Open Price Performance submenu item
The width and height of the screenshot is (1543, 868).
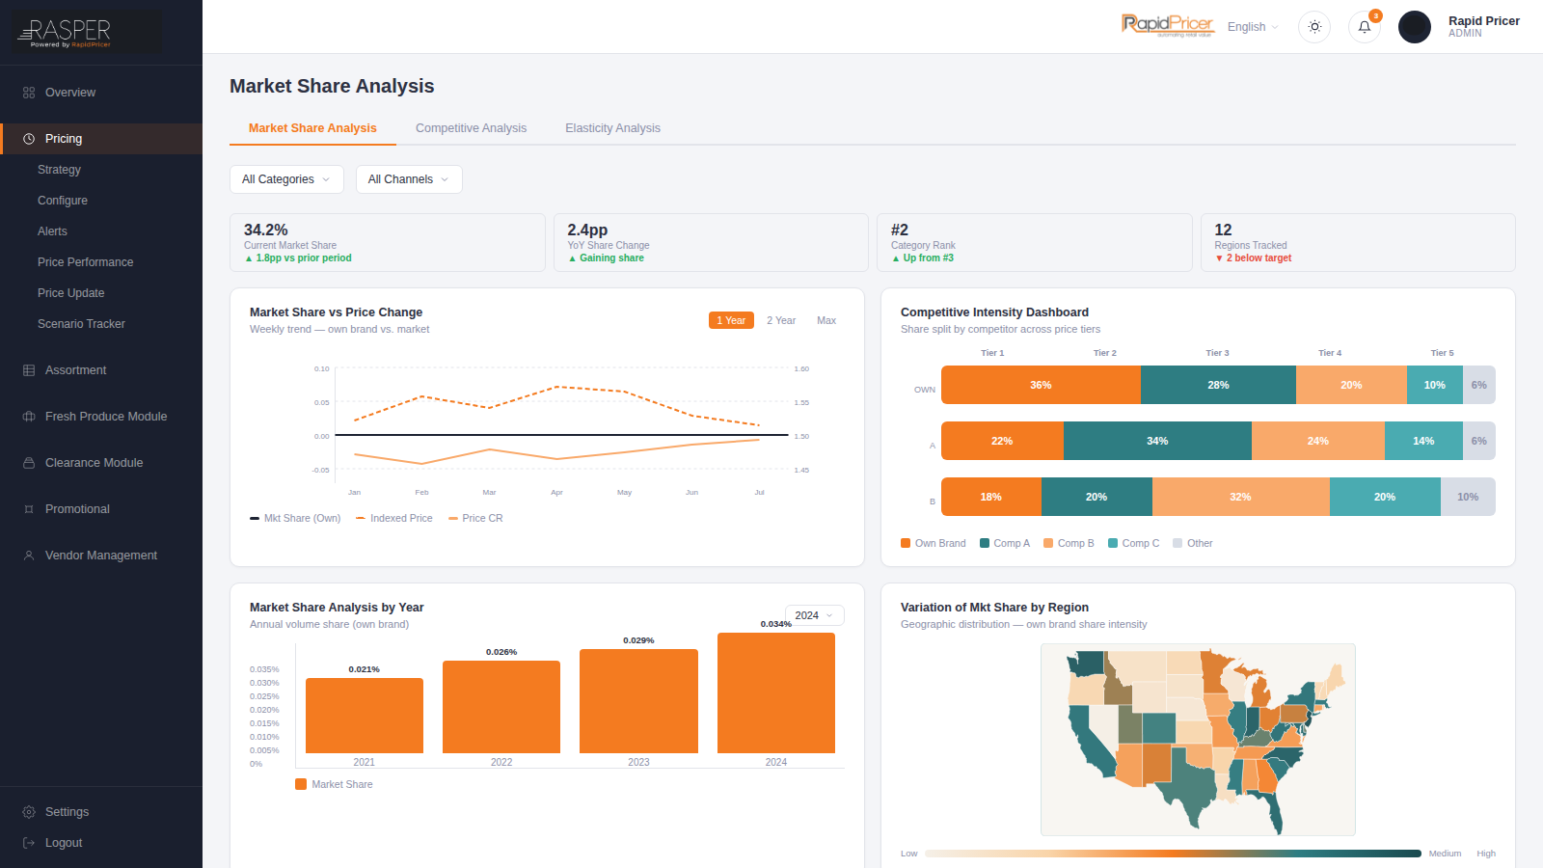(85, 262)
